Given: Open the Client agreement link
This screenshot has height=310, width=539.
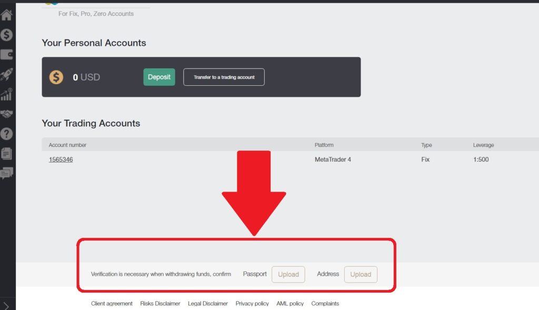Looking at the screenshot, I should point(112,304).
